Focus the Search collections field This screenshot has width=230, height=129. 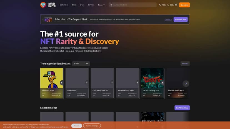tap(134, 5)
